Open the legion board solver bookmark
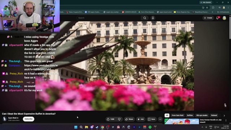Viewport: 231px width, 130px height. (164, 12)
